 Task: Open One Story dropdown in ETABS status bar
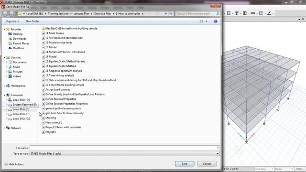264,169
